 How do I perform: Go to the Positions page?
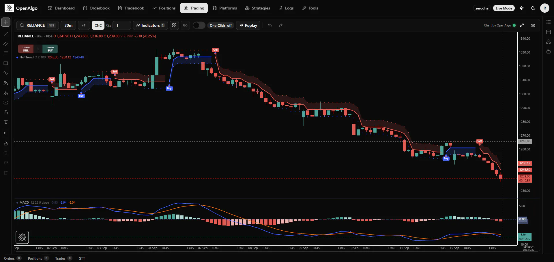164,8
